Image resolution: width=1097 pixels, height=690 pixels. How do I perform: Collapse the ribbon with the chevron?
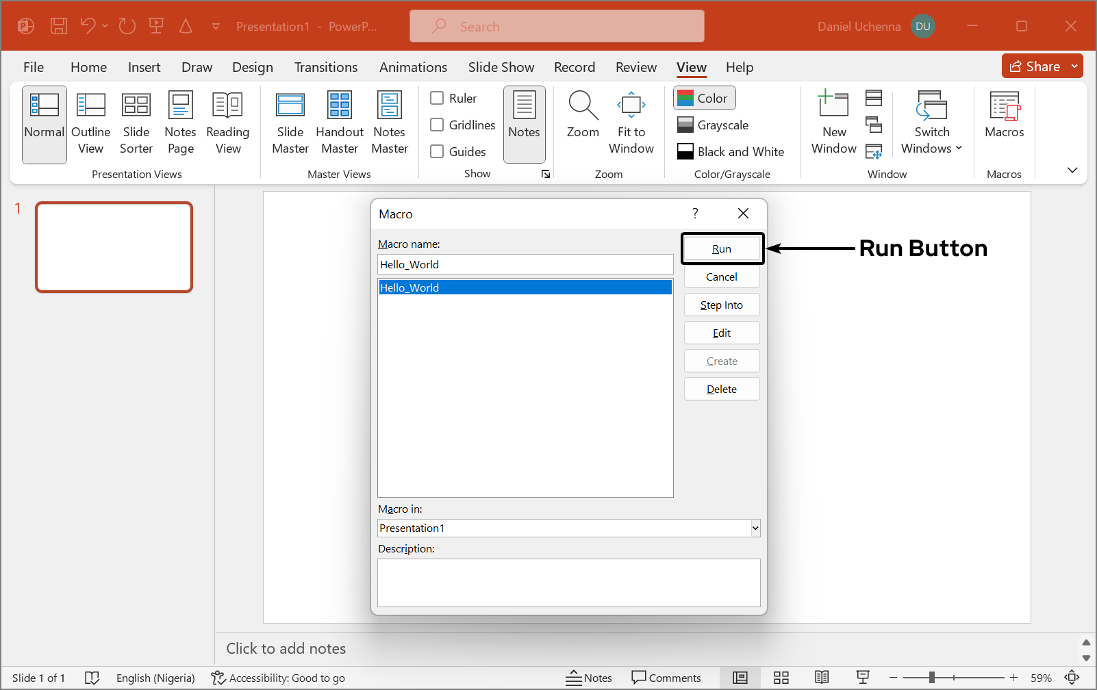pos(1072,170)
